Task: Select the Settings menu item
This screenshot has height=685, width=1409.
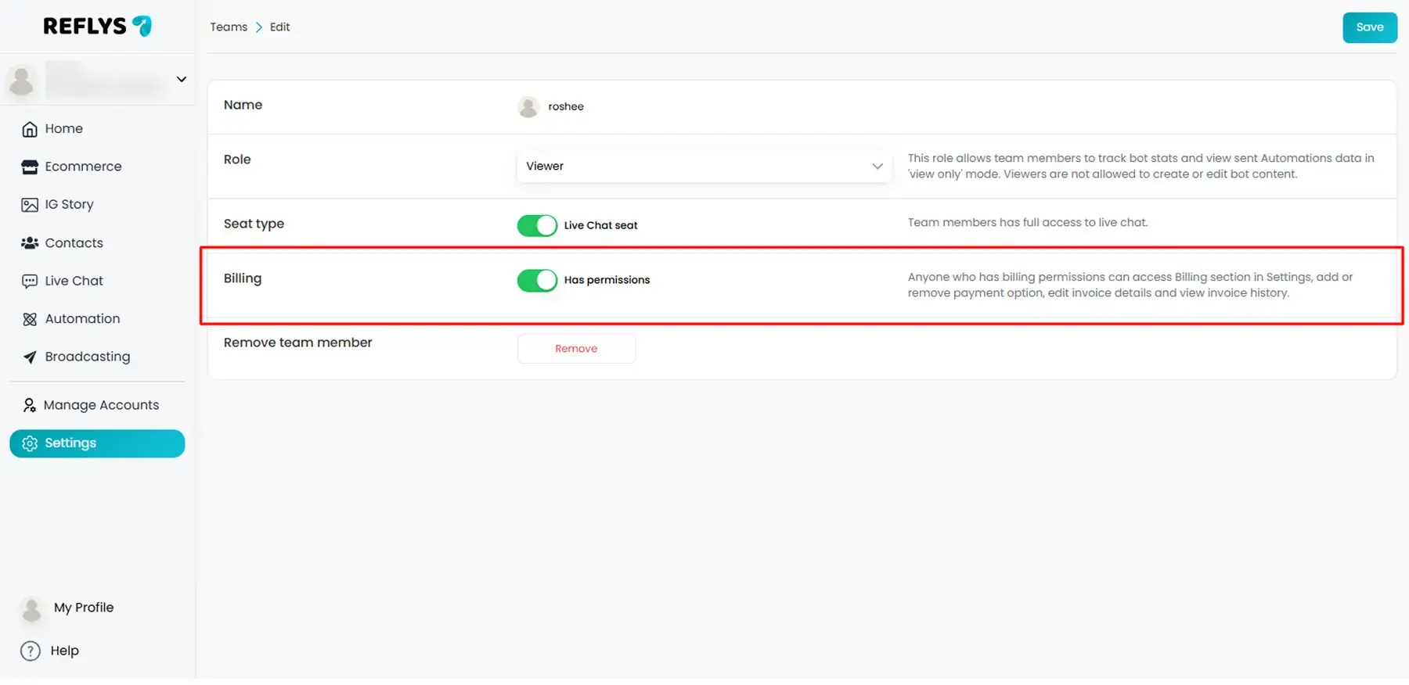Action: click(x=97, y=443)
